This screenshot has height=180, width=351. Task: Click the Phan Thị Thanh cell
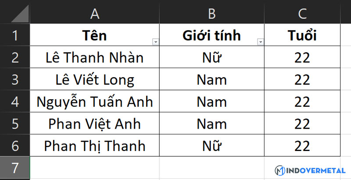tap(95, 146)
